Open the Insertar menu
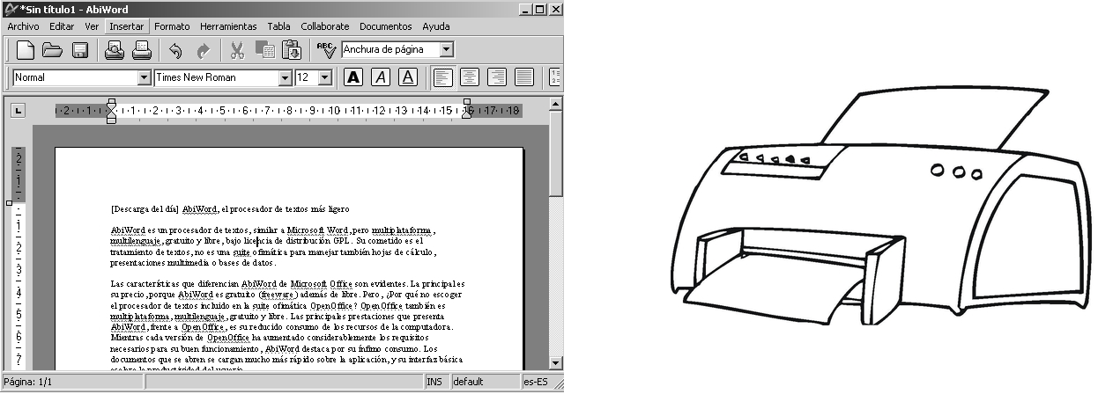This screenshot has height=394, width=1098. point(127,26)
